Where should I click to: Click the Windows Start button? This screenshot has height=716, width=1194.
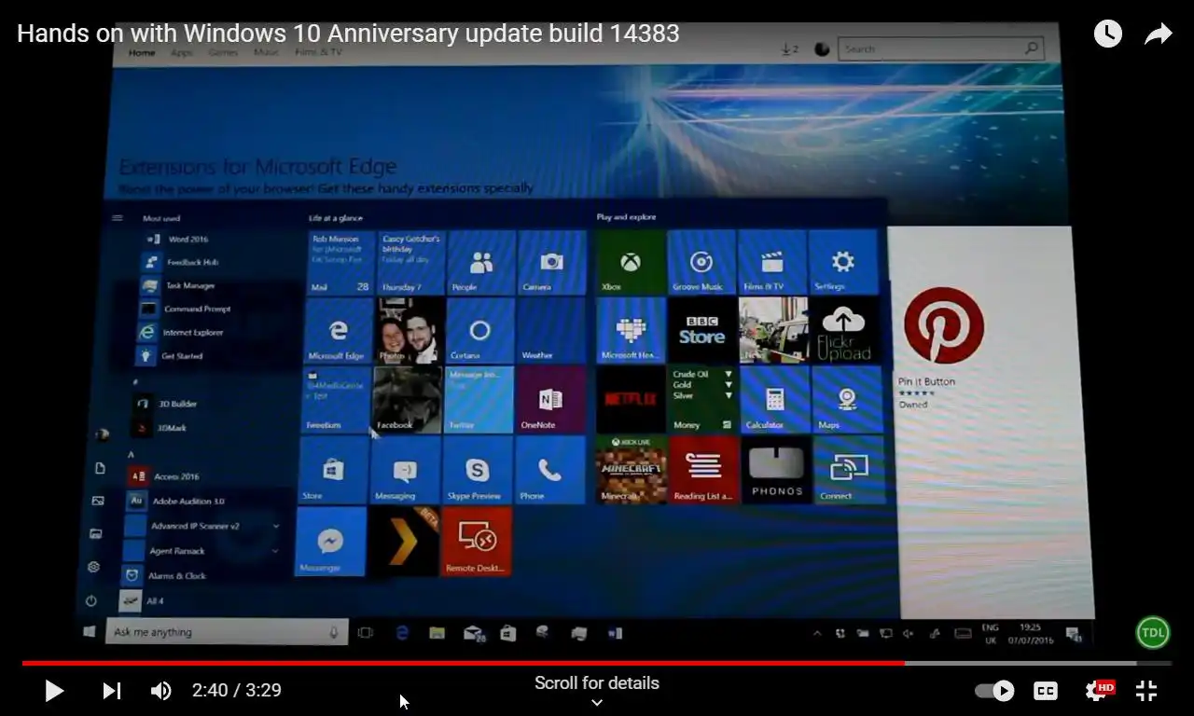[x=90, y=632]
